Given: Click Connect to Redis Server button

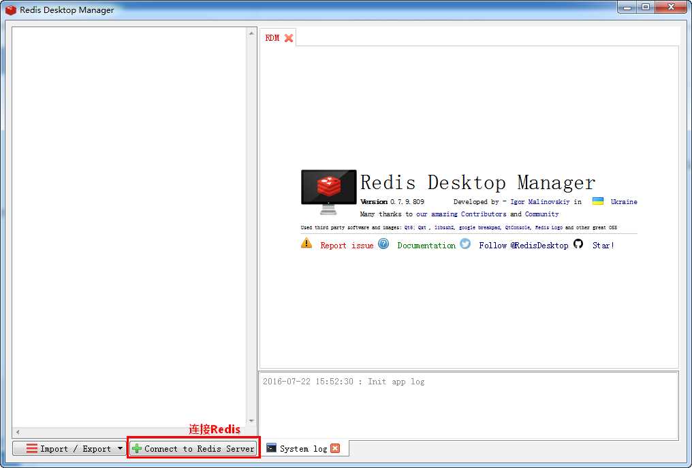Looking at the screenshot, I should click(x=193, y=448).
